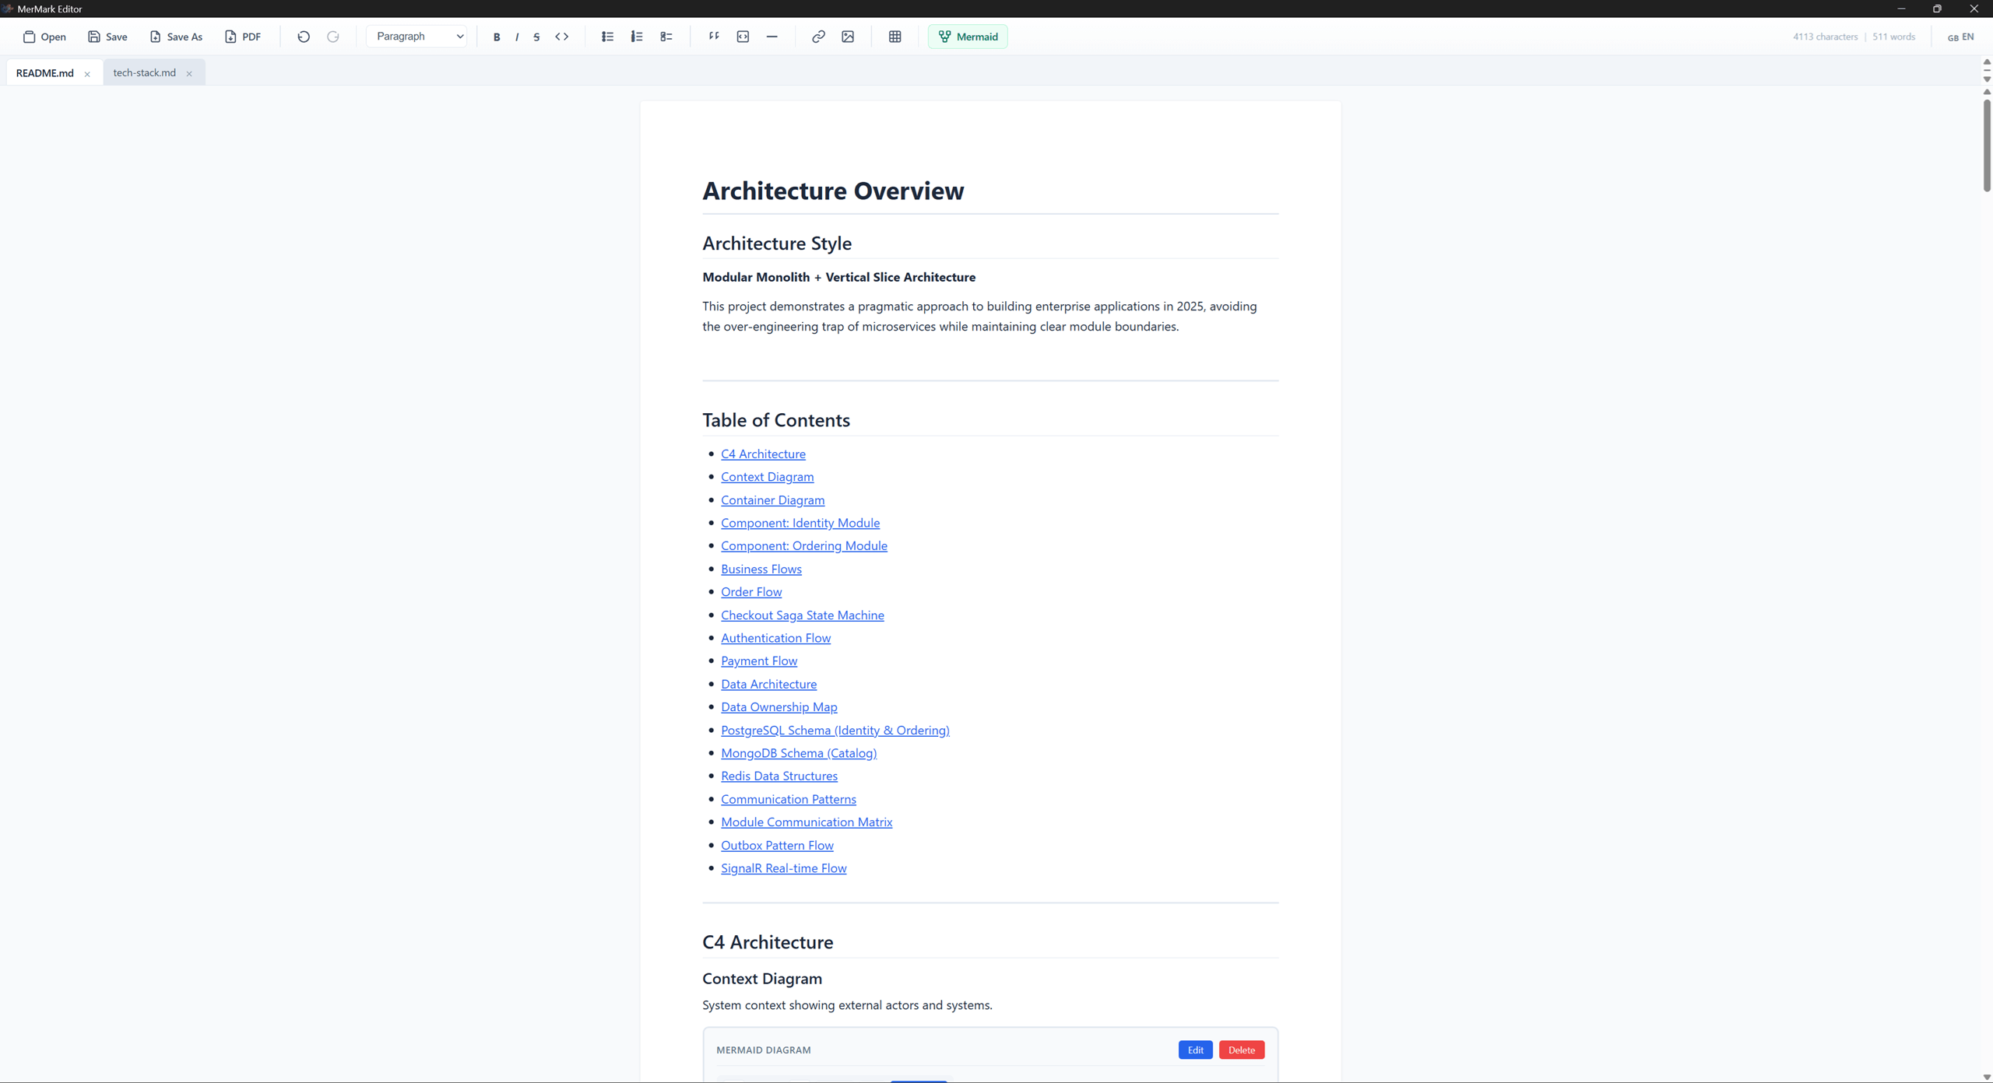Insert a table using the table icon
1993x1083 pixels.
tap(895, 37)
